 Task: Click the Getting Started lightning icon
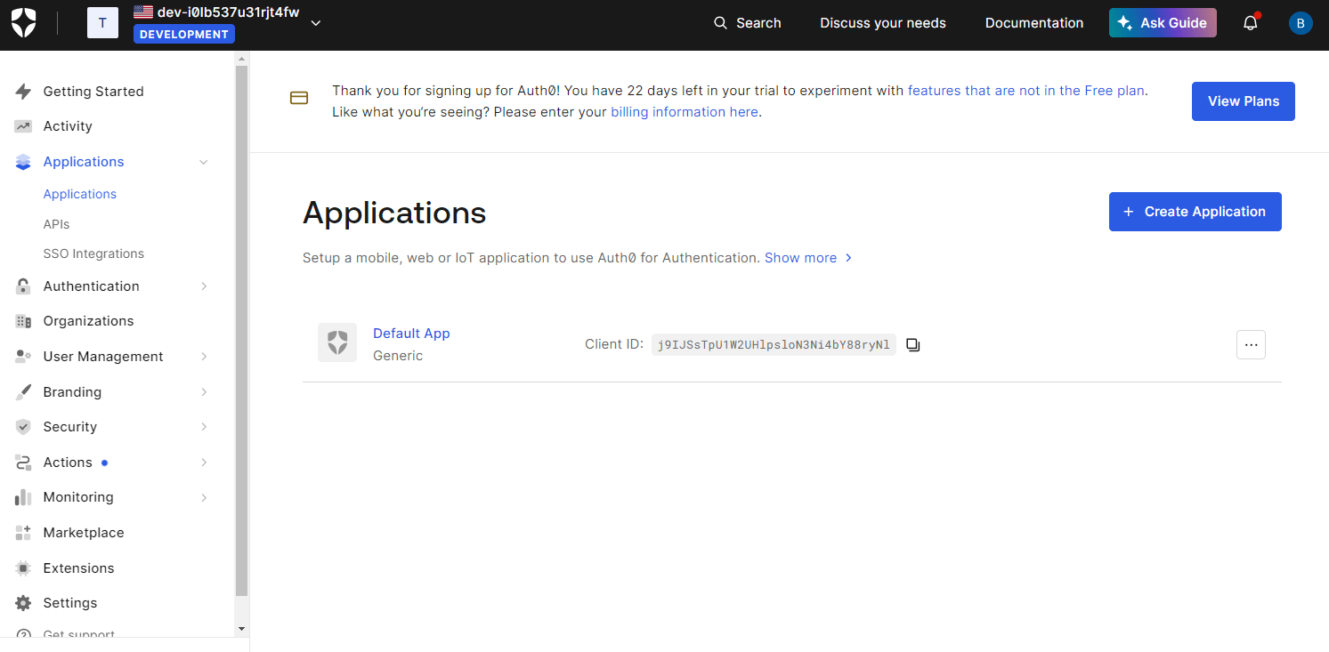23,92
